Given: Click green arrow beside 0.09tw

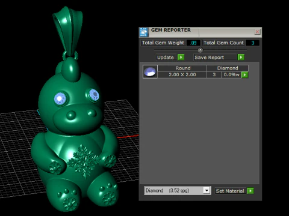Looking at the screenshot, I should coord(244,75).
